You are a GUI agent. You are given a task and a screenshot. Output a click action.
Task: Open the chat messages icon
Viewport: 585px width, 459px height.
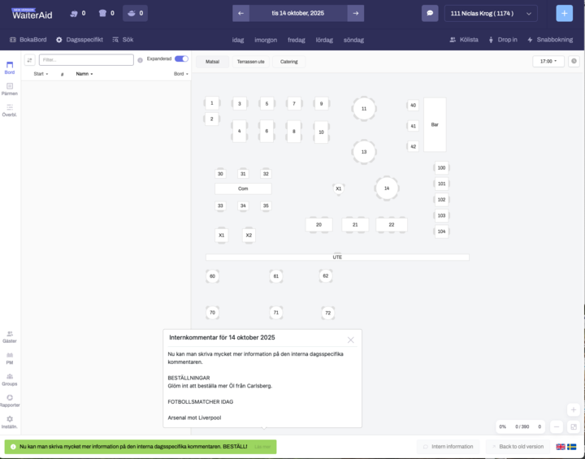point(430,13)
